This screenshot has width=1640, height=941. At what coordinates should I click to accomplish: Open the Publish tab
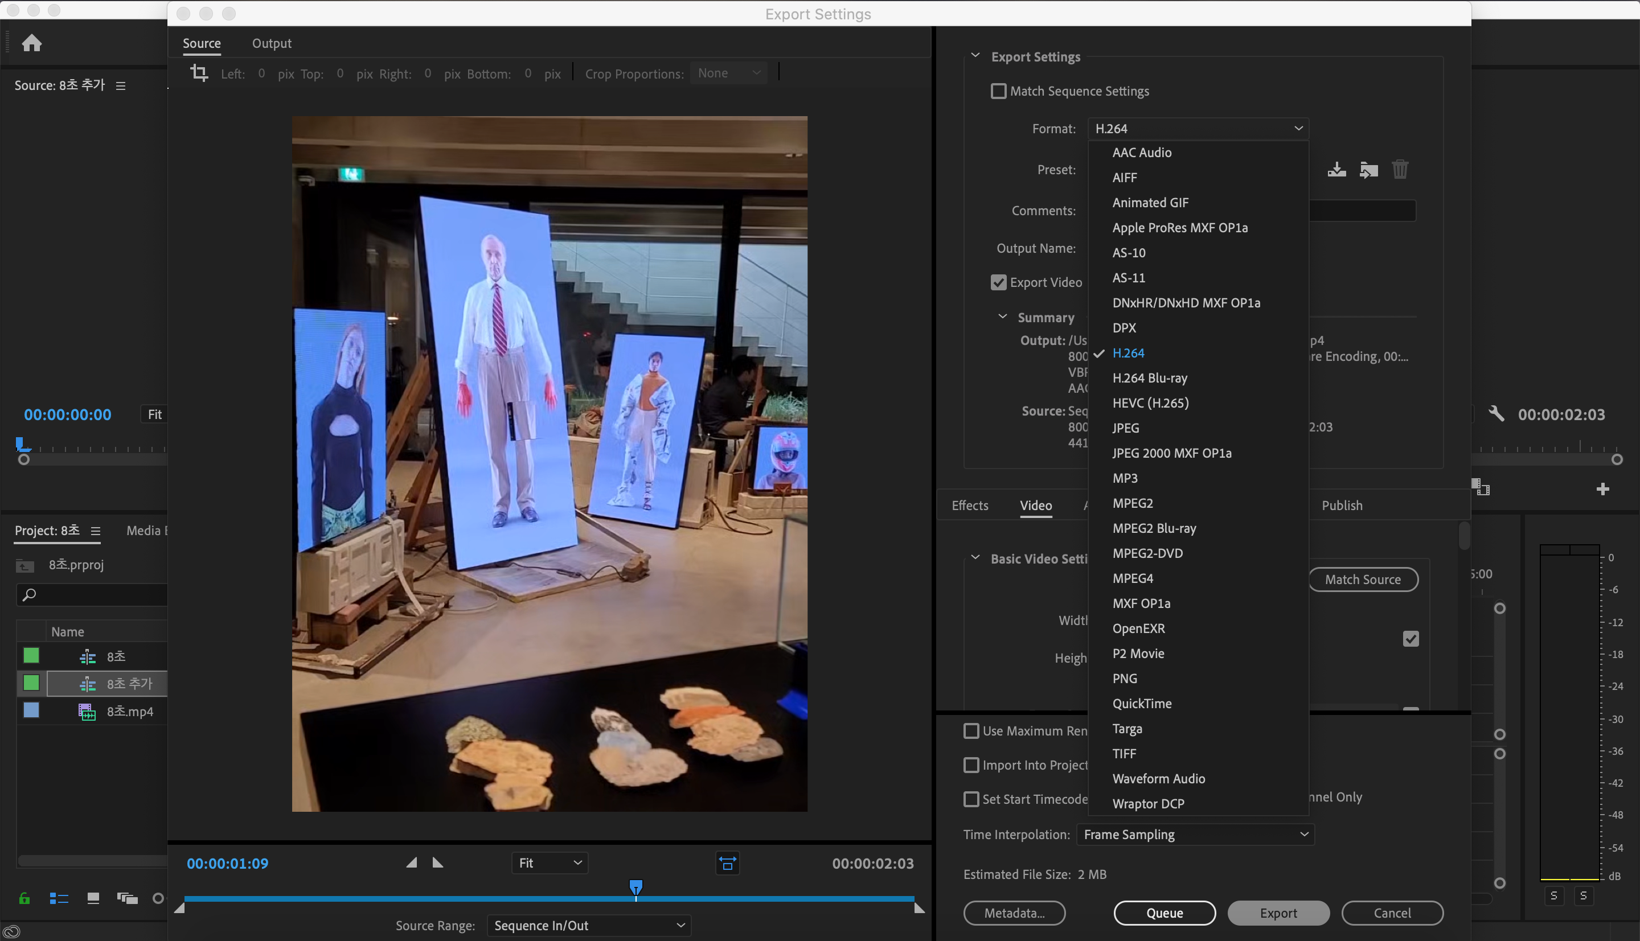(1342, 506)
